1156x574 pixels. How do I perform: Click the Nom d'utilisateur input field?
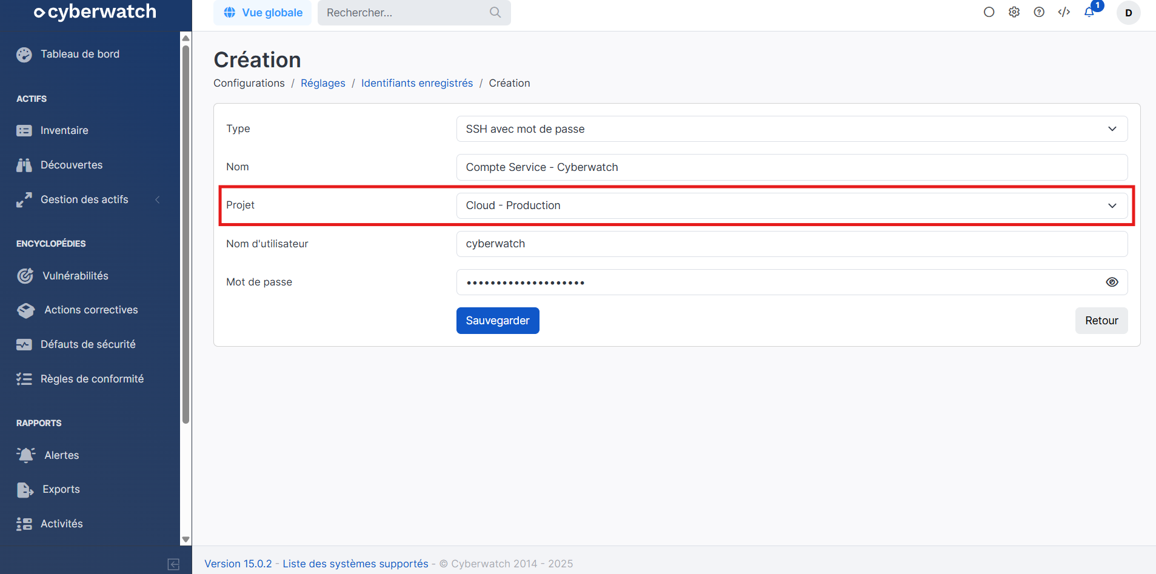791,244
